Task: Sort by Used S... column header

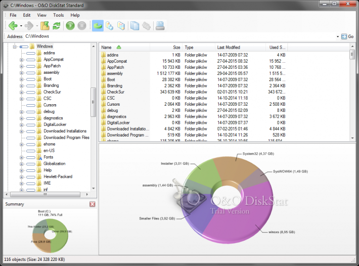Action: [277, 48]
